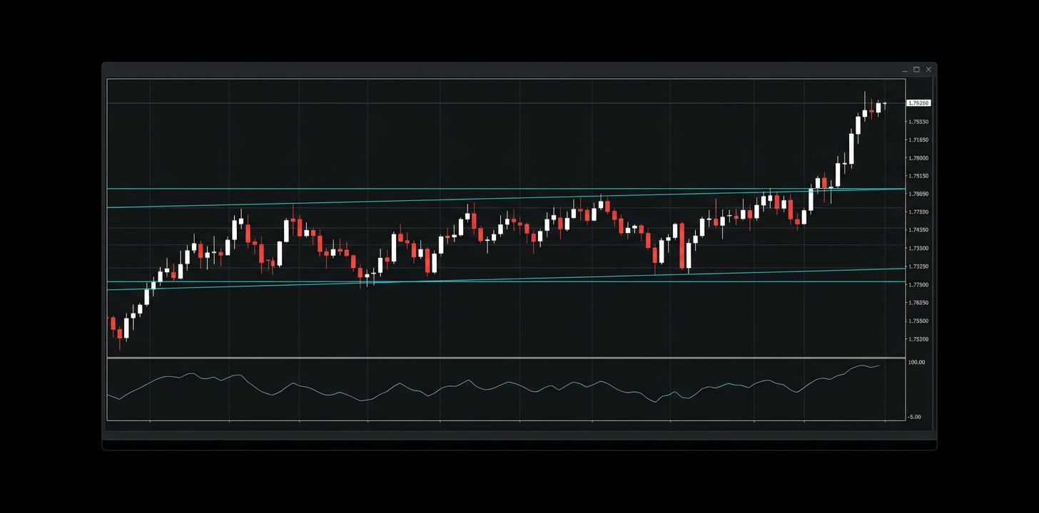Click the tallest red candle near the second low
This screenshot has width=1039, height=513.
[x=682, y=246]
